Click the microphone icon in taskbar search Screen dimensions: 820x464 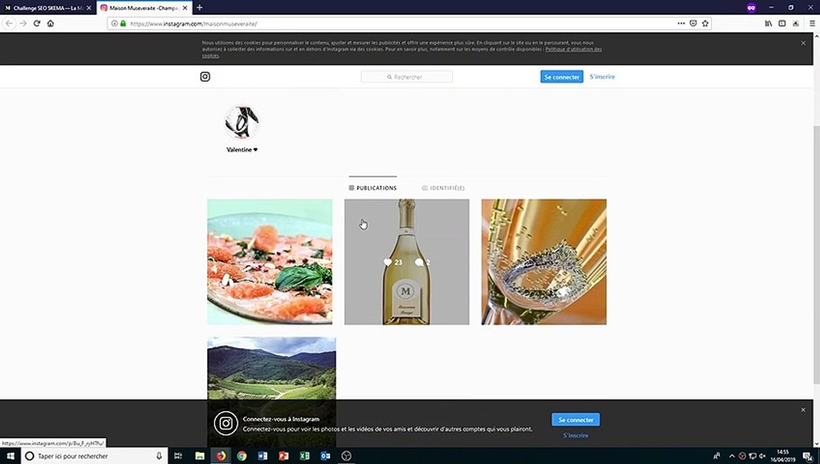tap(159, 456)
